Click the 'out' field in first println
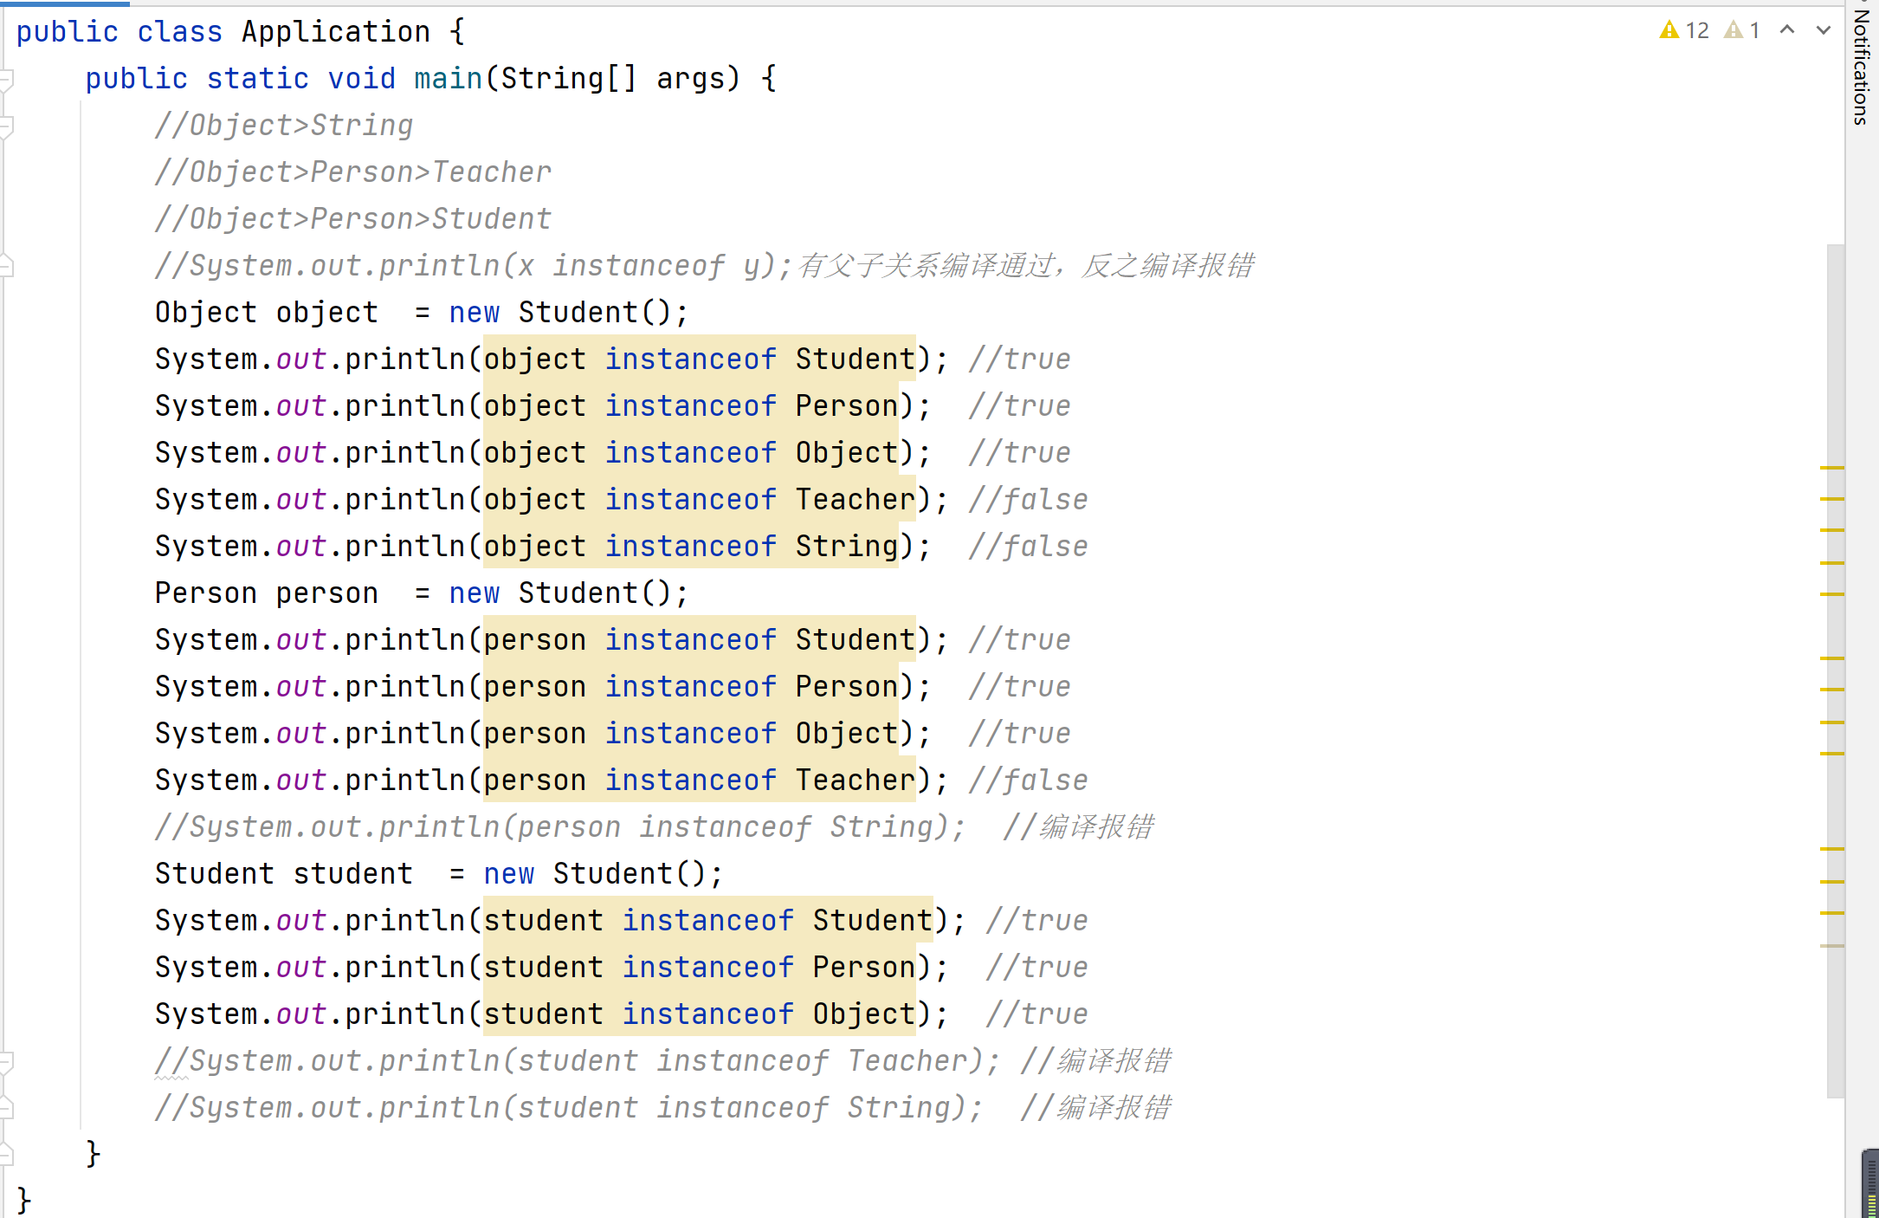This screenshot has height=1218, width=1879. coord(300,360)
